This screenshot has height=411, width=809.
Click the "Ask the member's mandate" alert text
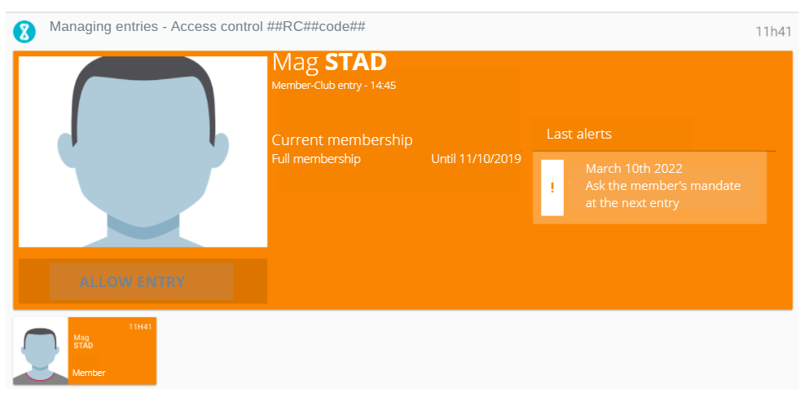pos(663,186)
